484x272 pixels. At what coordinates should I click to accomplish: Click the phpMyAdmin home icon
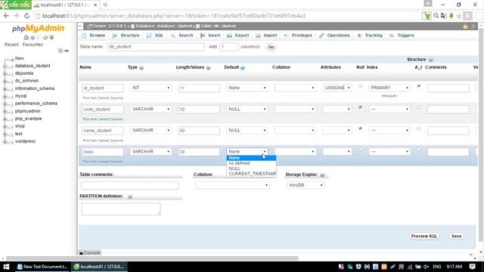[x=26, y=37]
